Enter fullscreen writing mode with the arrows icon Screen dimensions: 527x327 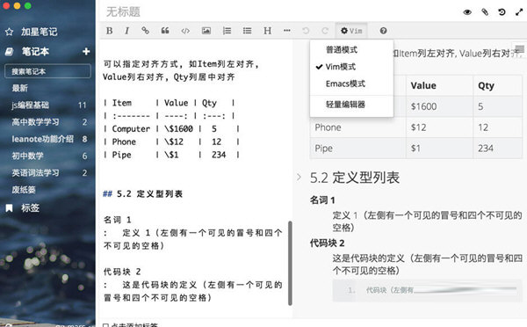[519, 12]
